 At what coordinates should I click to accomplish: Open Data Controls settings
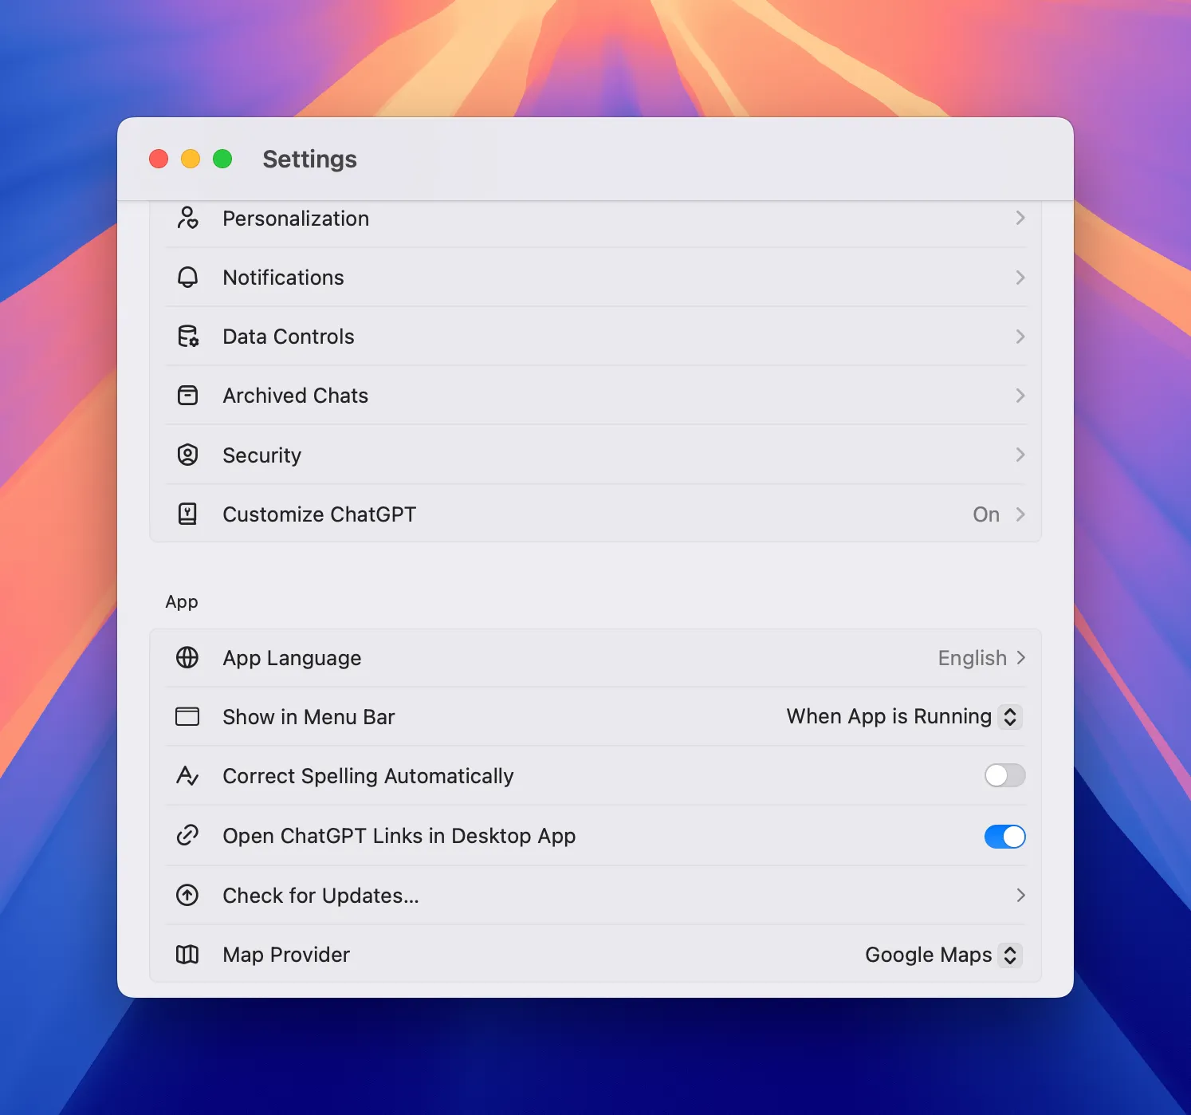595,336
